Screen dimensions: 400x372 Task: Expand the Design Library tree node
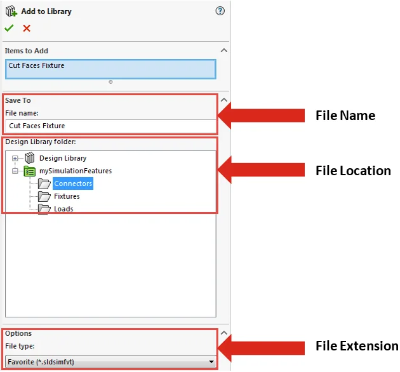pyautogui.click(x=15, y=158)
